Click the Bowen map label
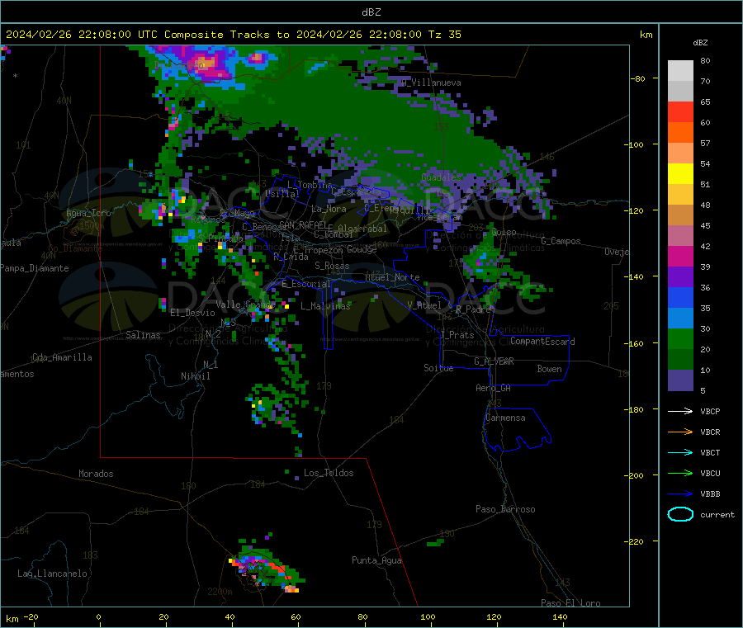Screen dimensions: 743x628 coord(549,369)
